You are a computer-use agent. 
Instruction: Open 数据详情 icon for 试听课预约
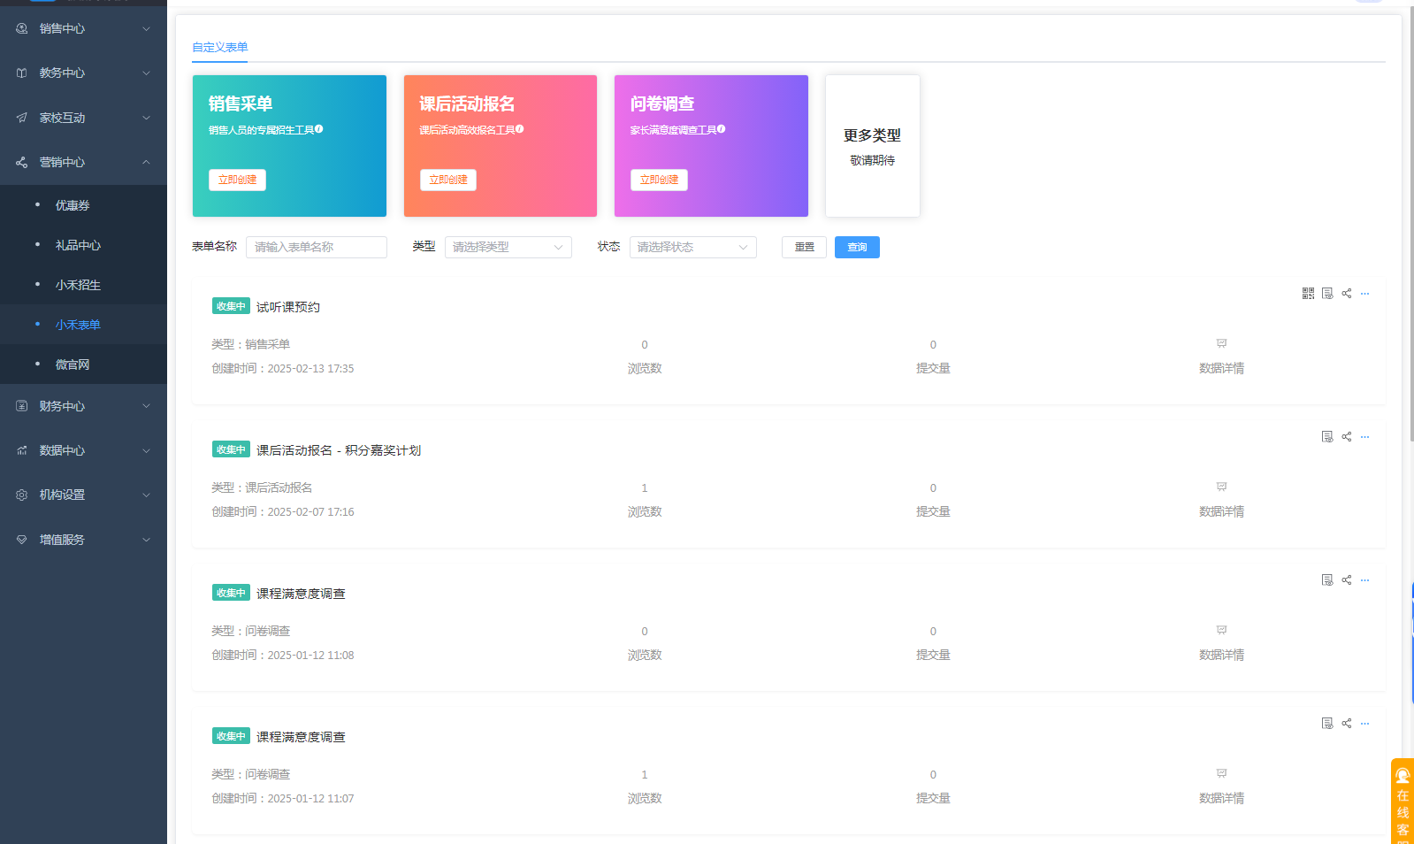1221,343
